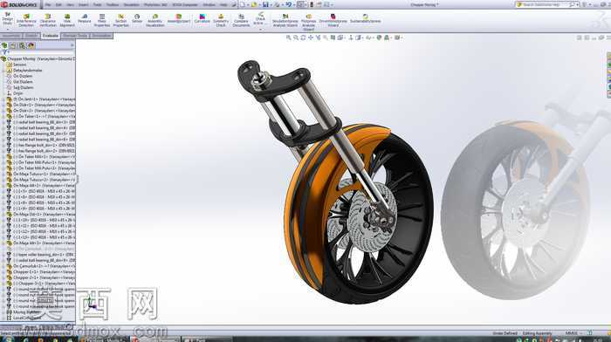Select the Sağ Düzlem plane
Image resolution: width=611 pixels, height=342 pixels.
point(24,87)
